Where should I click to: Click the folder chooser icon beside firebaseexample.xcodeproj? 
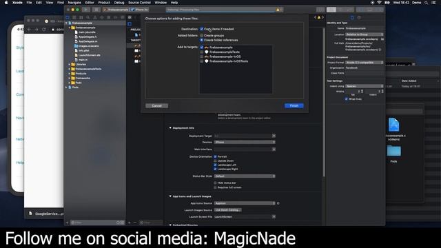coord(382,39)
